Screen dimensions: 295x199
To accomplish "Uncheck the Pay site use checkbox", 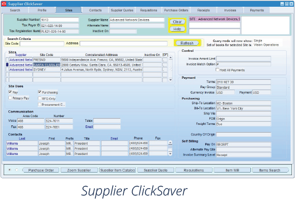I will (10, 92).
